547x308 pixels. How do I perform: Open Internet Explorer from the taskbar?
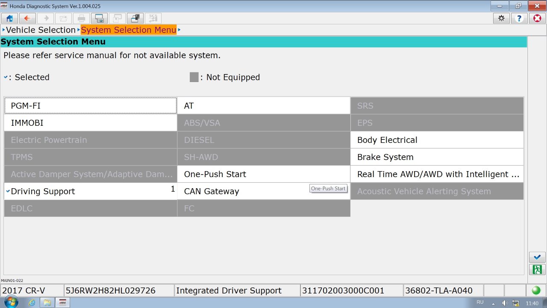click(x=32, y=303)
